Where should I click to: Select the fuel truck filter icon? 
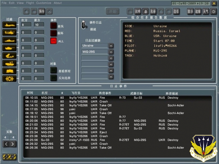pyautogui.click(x=9, y=71)
